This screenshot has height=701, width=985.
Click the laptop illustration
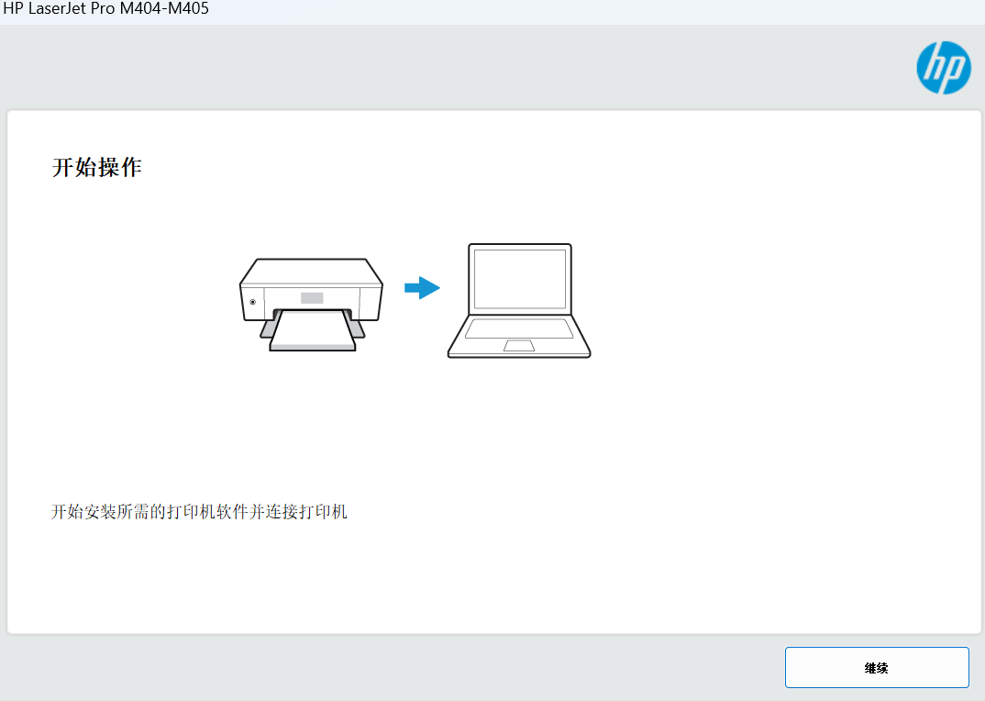pos(519,301)
